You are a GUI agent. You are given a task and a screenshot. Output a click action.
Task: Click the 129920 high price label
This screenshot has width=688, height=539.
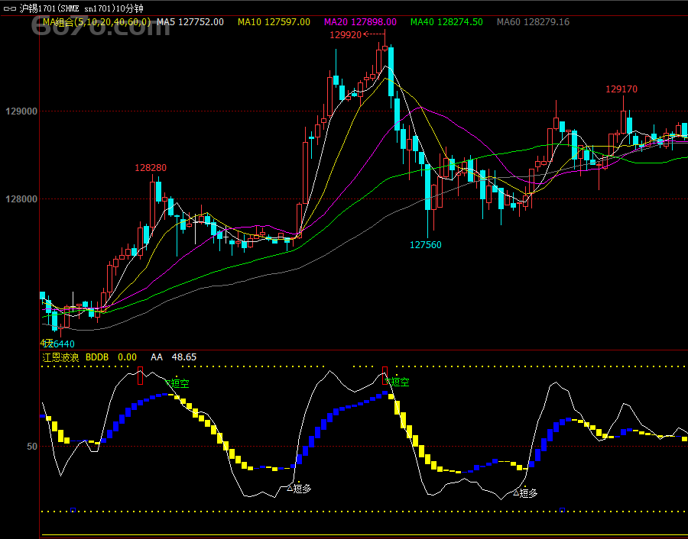click(x=346, y=35)
